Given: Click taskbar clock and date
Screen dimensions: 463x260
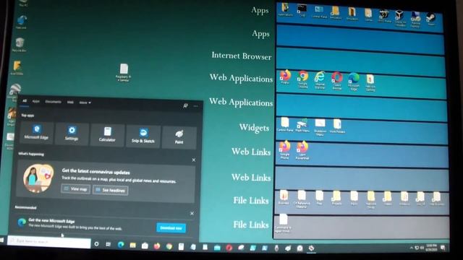Looking at the screenshot, I should coord(432,247).
